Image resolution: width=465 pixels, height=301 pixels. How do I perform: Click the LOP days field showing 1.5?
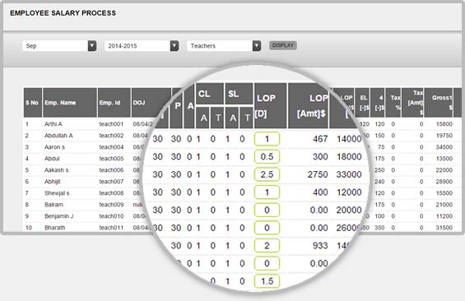pyautogui.click(x=267, y=281)
